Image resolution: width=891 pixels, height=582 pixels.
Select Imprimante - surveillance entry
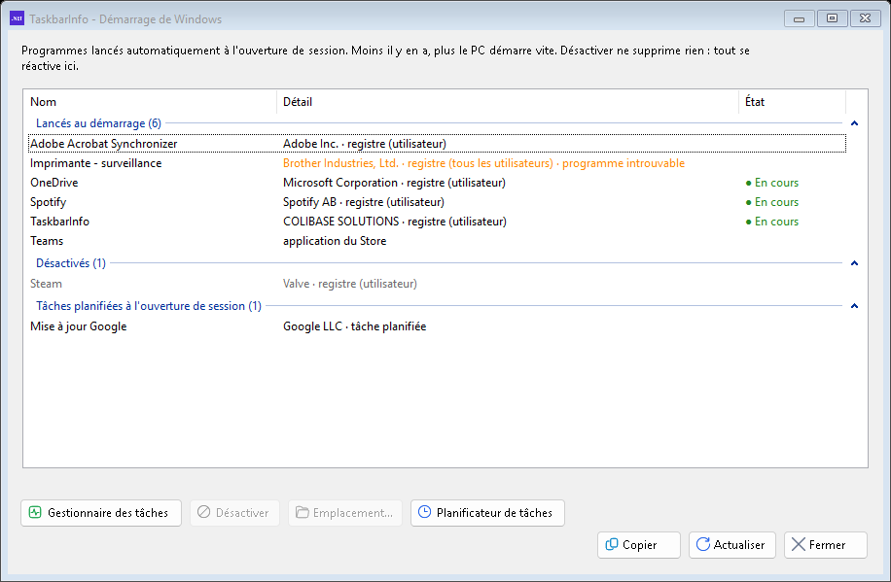coord(437,163)
